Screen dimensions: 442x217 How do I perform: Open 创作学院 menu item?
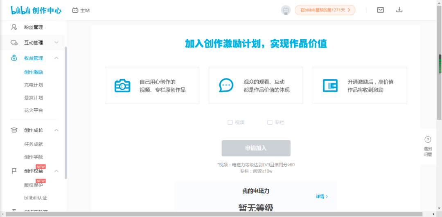tap(34, 157)
